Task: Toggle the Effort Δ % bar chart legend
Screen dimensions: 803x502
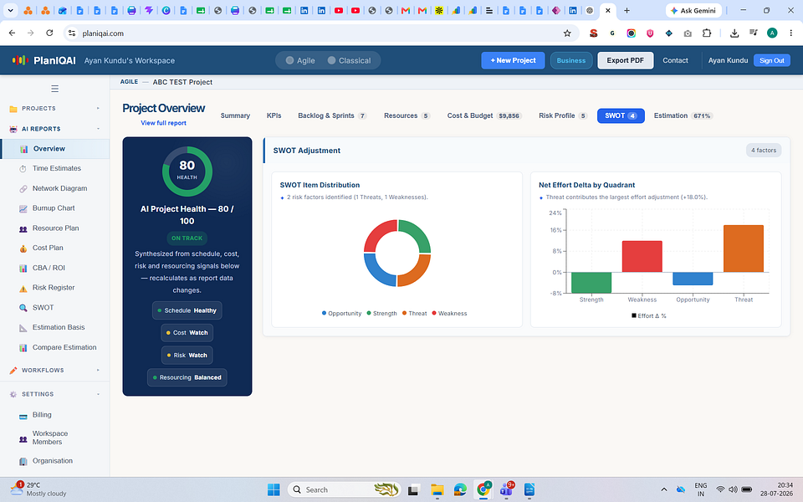Action: [649, 316]
